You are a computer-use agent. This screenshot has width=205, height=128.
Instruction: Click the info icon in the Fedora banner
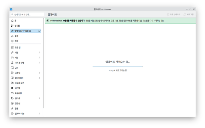click(x=48, y=21)
